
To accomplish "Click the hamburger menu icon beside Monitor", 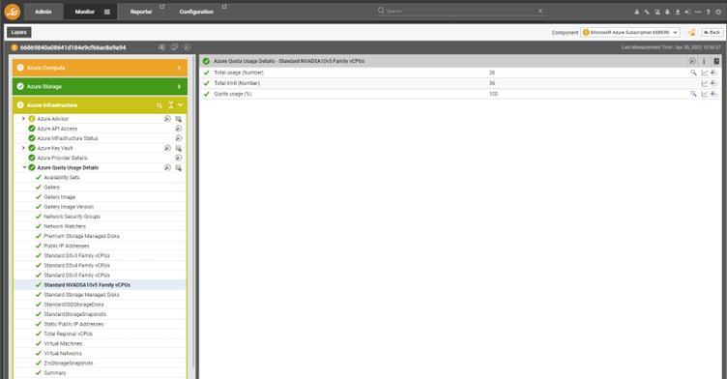I will coord(107,12).
